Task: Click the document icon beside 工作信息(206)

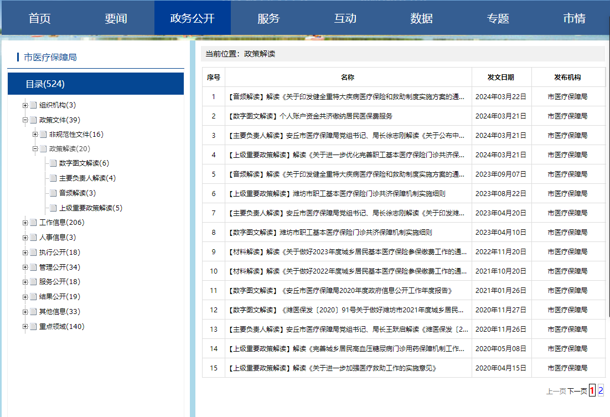Action: (x=33, y=223)
